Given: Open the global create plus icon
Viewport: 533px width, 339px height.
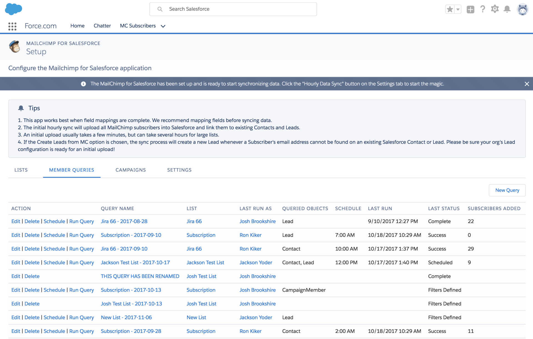Looking at the screenshot, I should [x=470, y=9].
